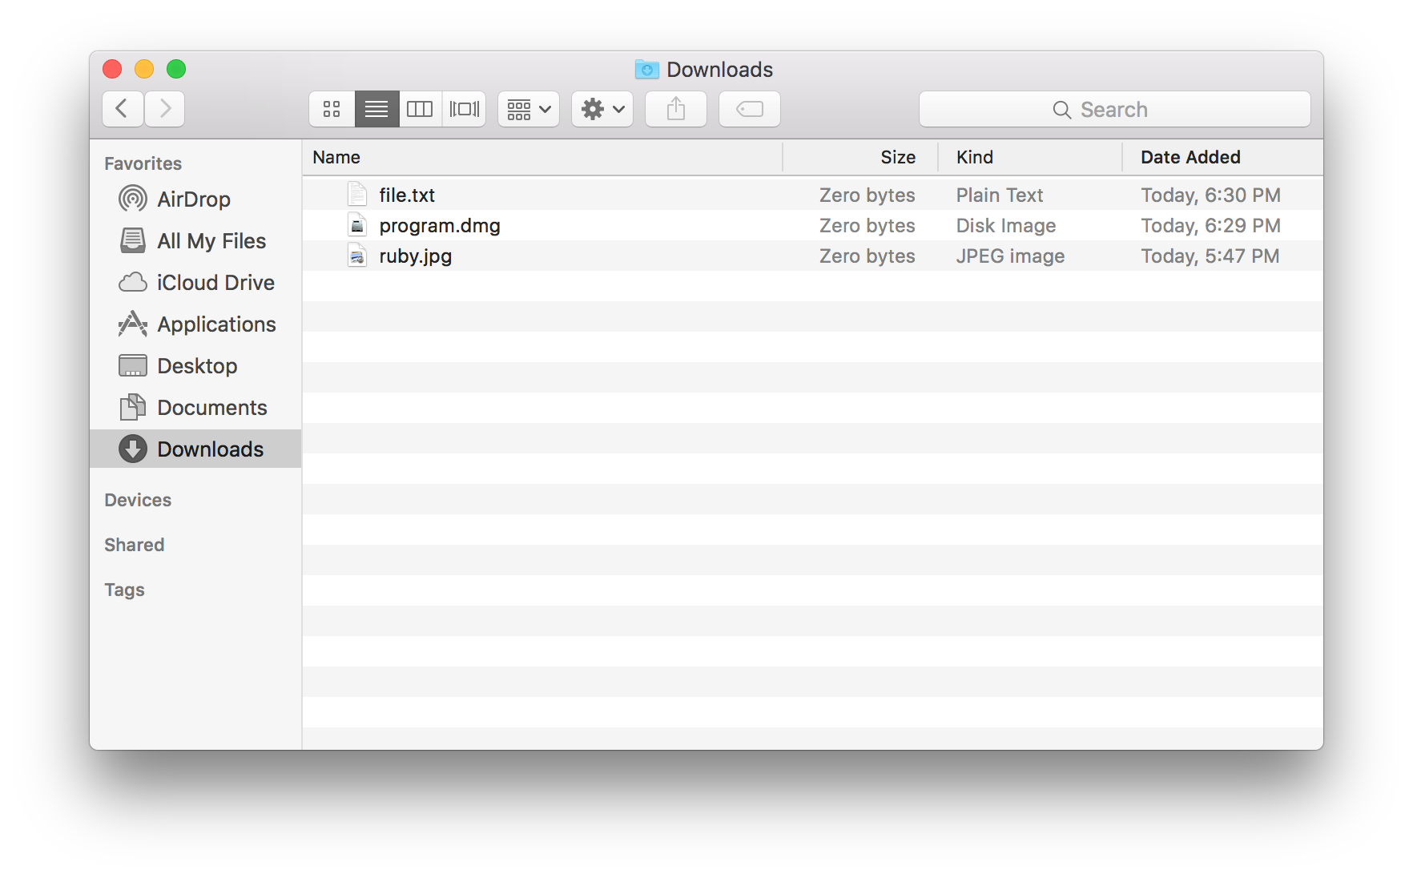Open the Documents folder in sidebar
This screenshot has width=1413, height=878.
[211, 408]
